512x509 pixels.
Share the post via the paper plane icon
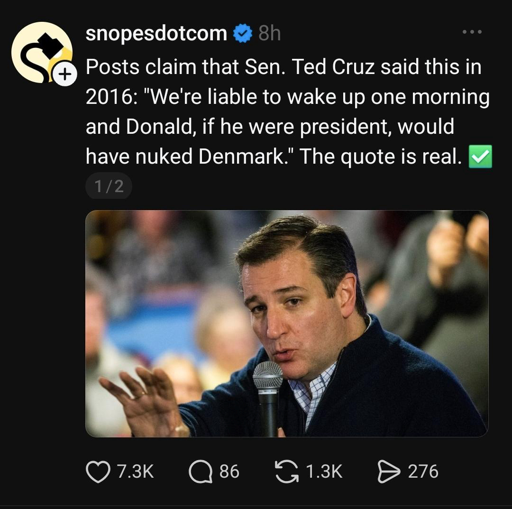click(388, 472)
